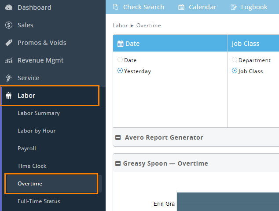This screenshot has width=279, height=211.
Task: Click the Logbook icon in top bar
Action: click(x=234, y=7)
